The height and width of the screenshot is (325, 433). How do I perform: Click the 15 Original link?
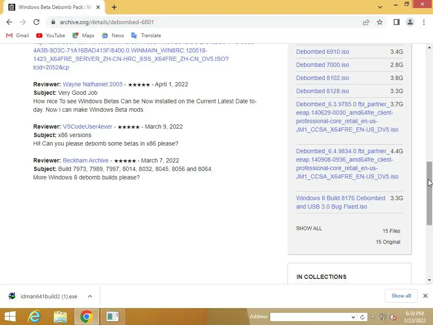388,242
